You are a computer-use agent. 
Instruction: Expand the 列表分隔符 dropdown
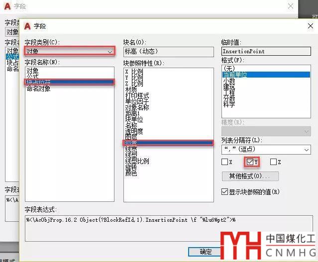(266, 149)
